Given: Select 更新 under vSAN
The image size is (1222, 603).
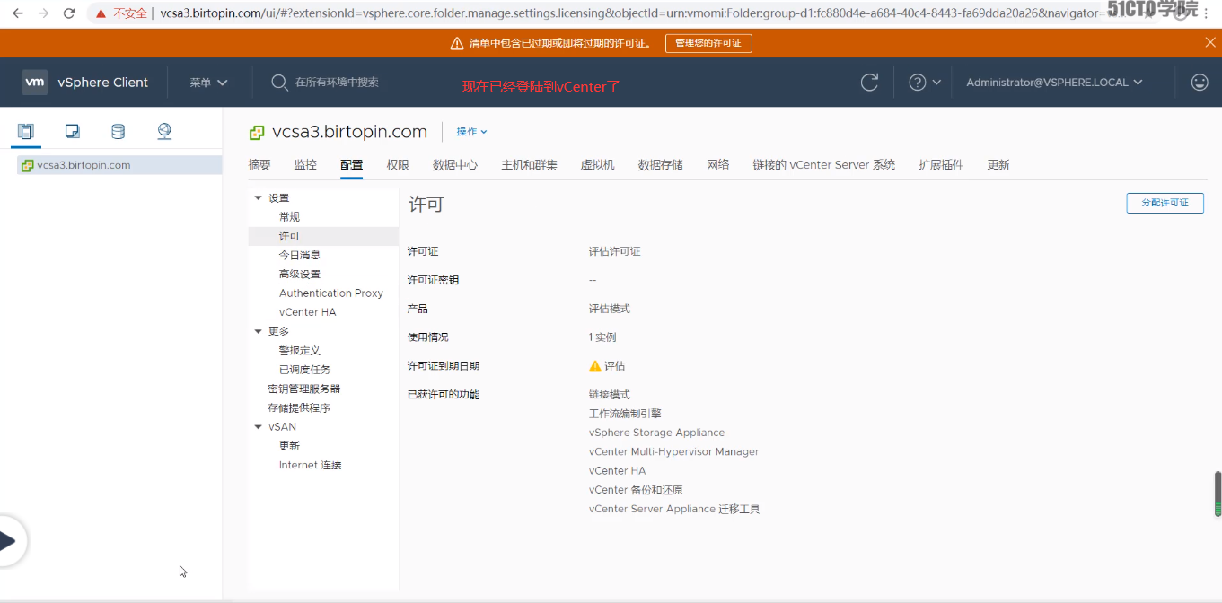Looking at the screenshot, I should pos(289,446).
